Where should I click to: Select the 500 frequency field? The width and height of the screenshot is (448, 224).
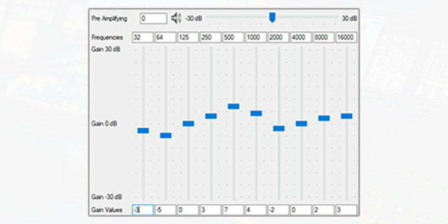pos(233,38)
